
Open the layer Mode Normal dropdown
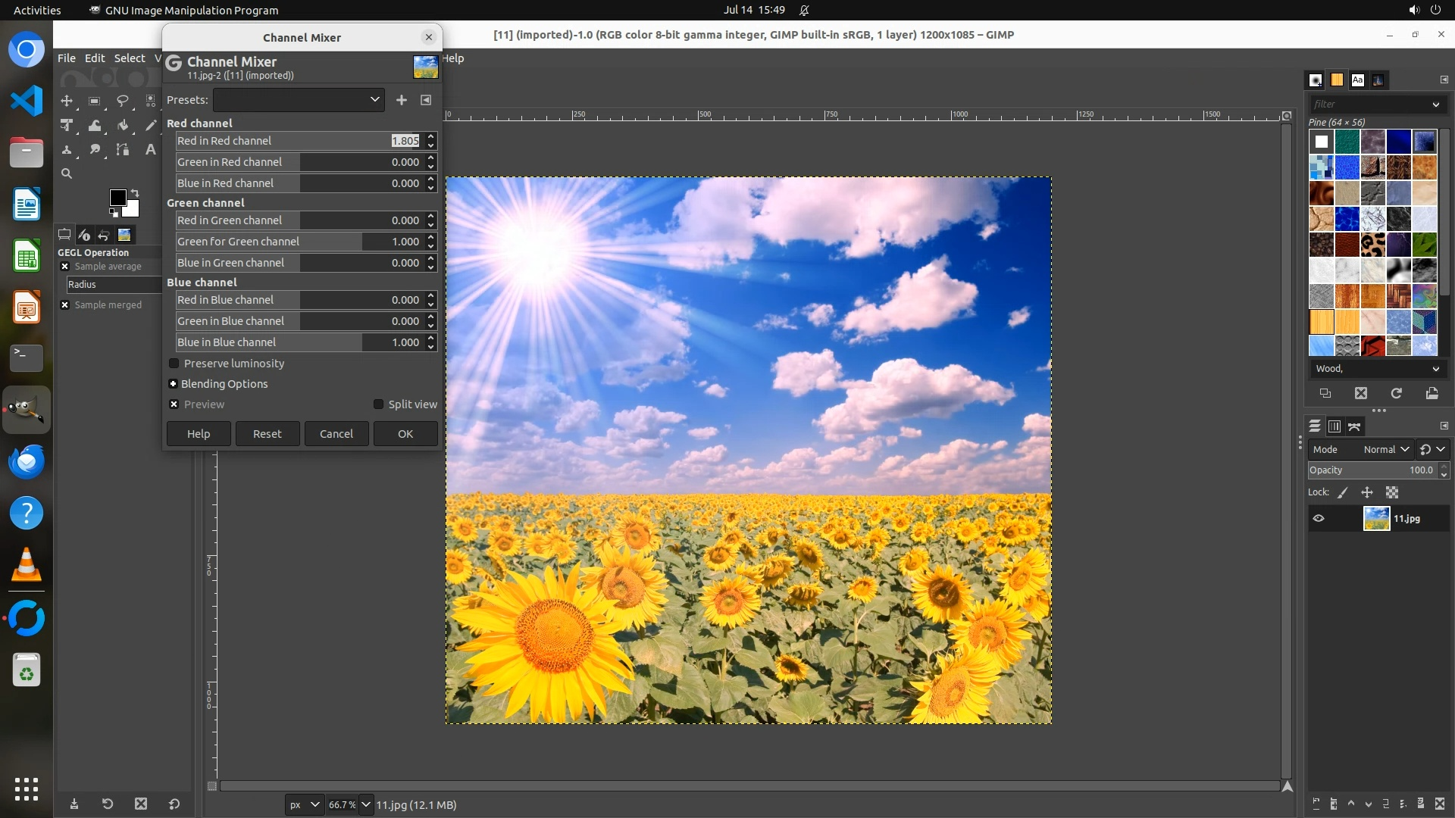point(1385,449)
